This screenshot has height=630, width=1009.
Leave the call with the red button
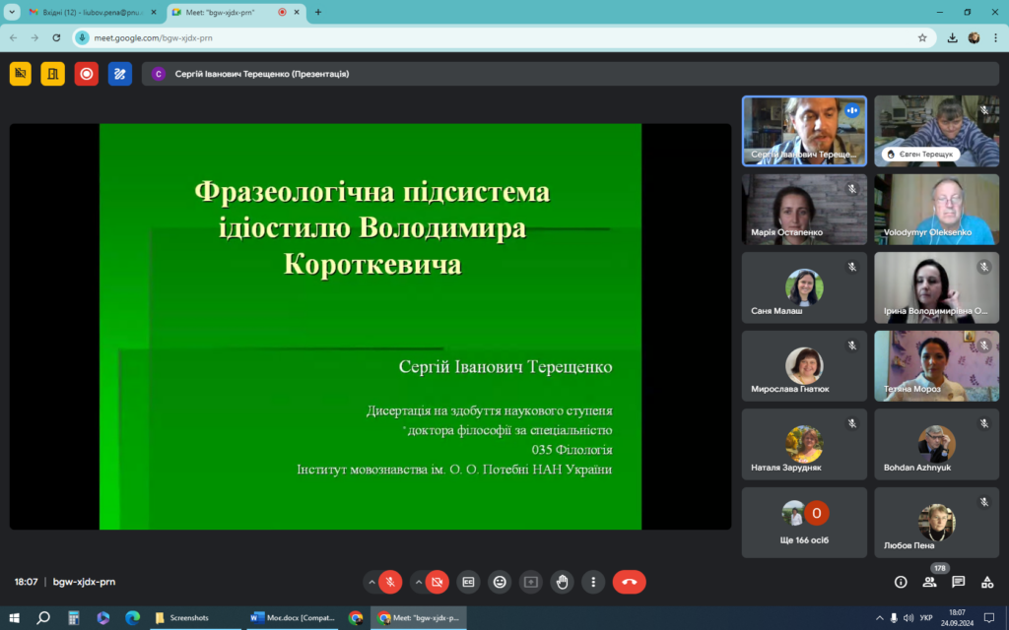[x=629, y=582]
